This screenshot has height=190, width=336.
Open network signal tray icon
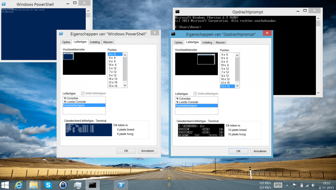tap(307, 185)
